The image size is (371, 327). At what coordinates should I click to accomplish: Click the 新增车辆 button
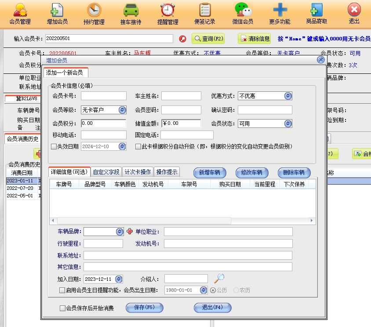tap(209, 172)
